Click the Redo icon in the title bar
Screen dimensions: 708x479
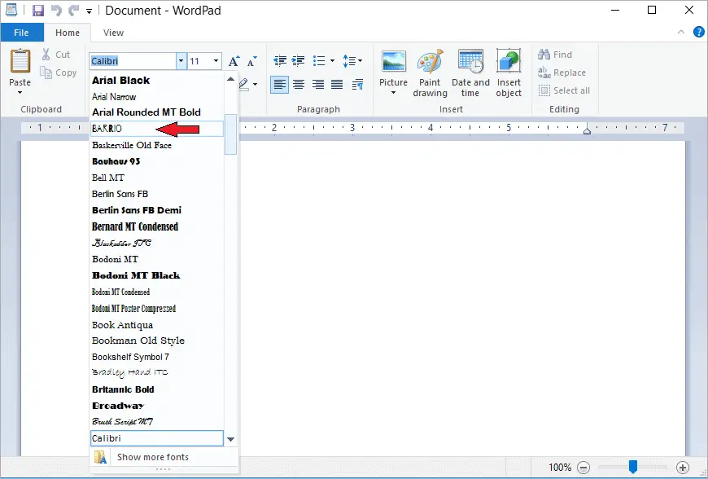[73, 10]
